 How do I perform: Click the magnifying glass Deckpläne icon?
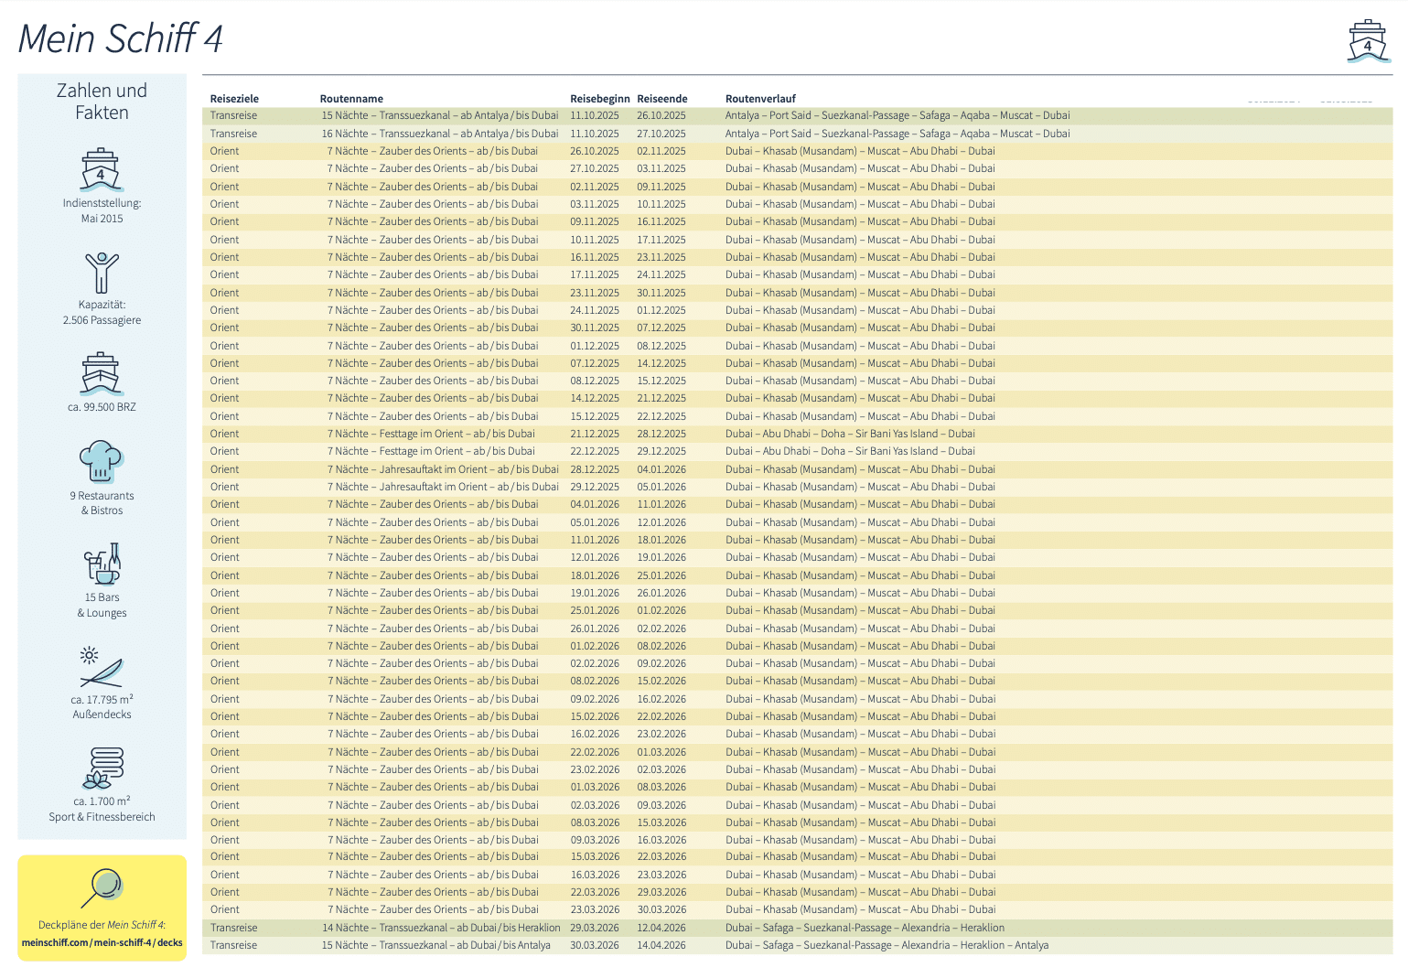102,887
